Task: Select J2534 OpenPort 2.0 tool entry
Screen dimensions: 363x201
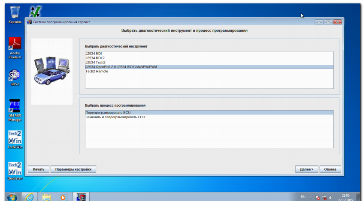Action: tap(209, 67)
